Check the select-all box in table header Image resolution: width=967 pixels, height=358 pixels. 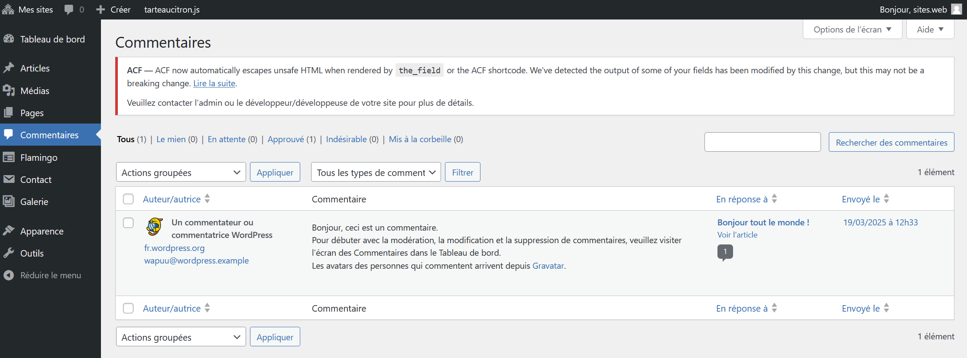pos(128,199)
